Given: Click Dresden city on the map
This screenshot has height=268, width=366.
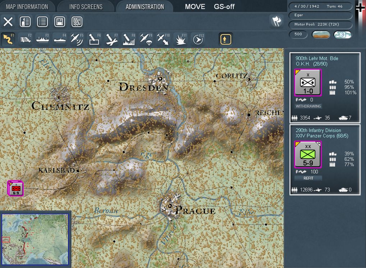Looking at the screenshot, I should coord(160,79).
